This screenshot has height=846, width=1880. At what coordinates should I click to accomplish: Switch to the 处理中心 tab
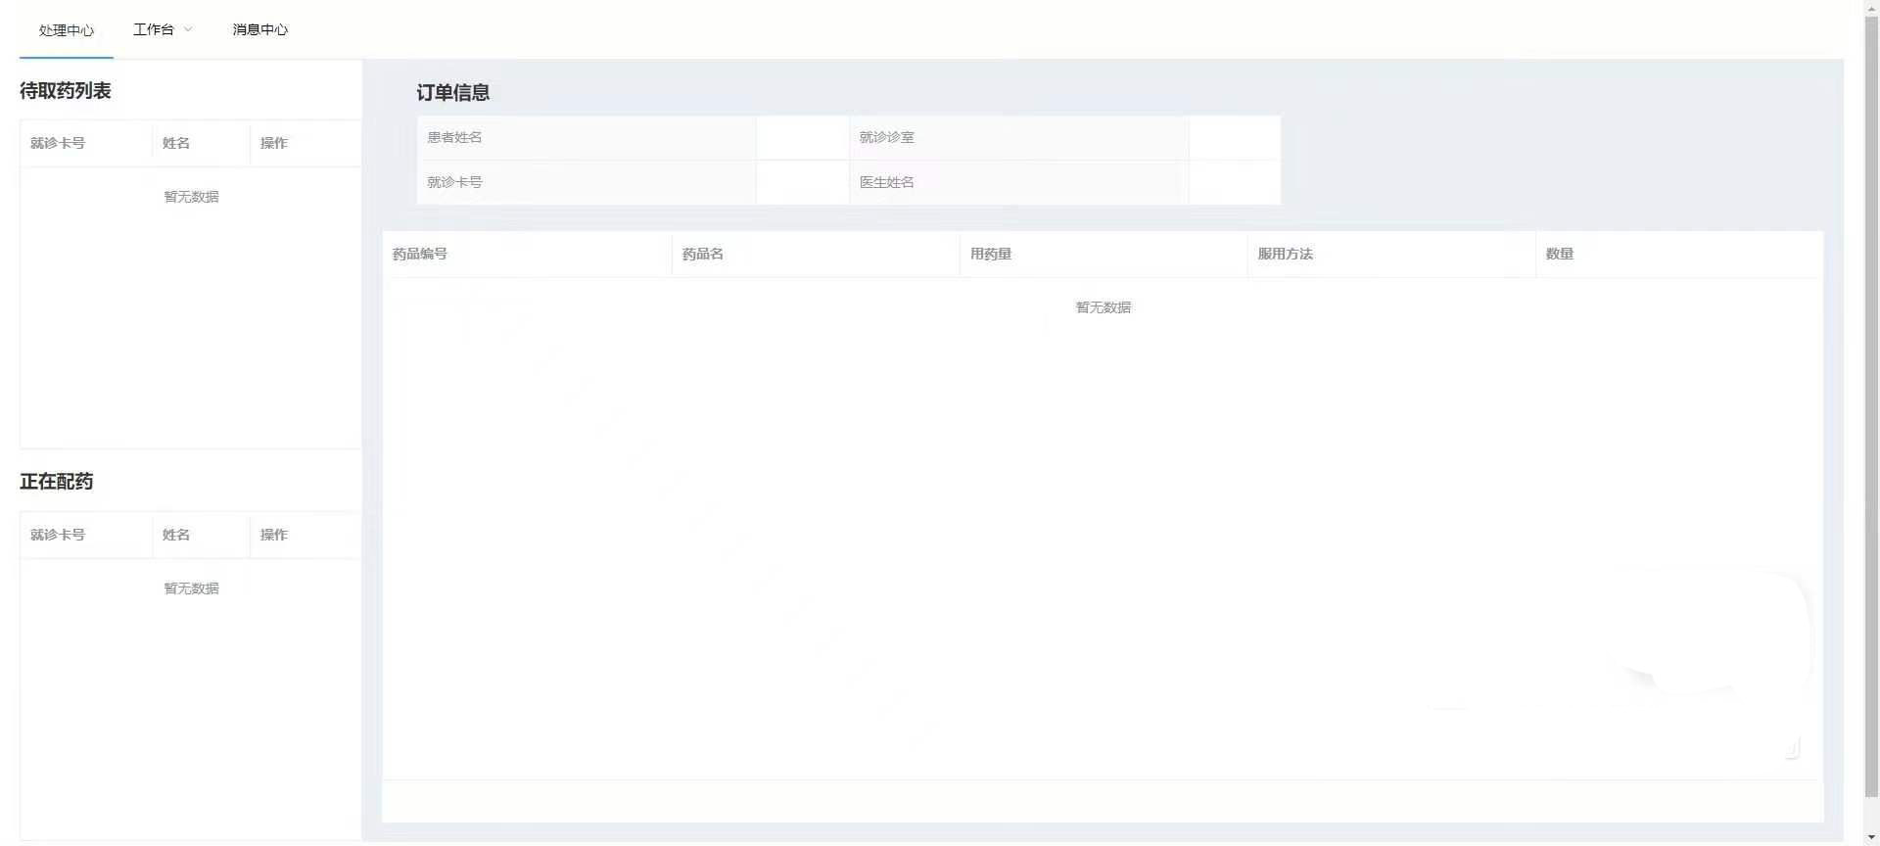(x=67, y=30)
